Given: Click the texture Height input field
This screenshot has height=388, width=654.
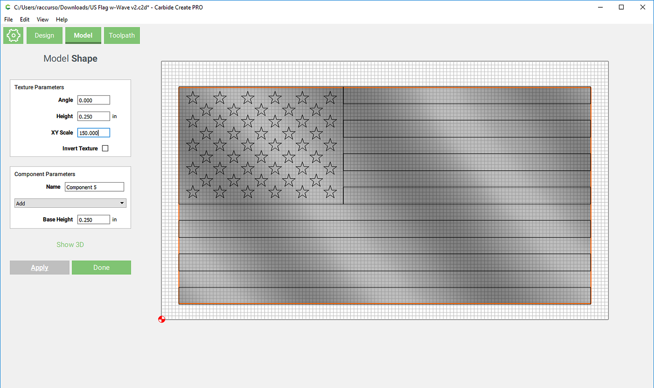Looking at the screenshot, I should (x=94, y=116).
